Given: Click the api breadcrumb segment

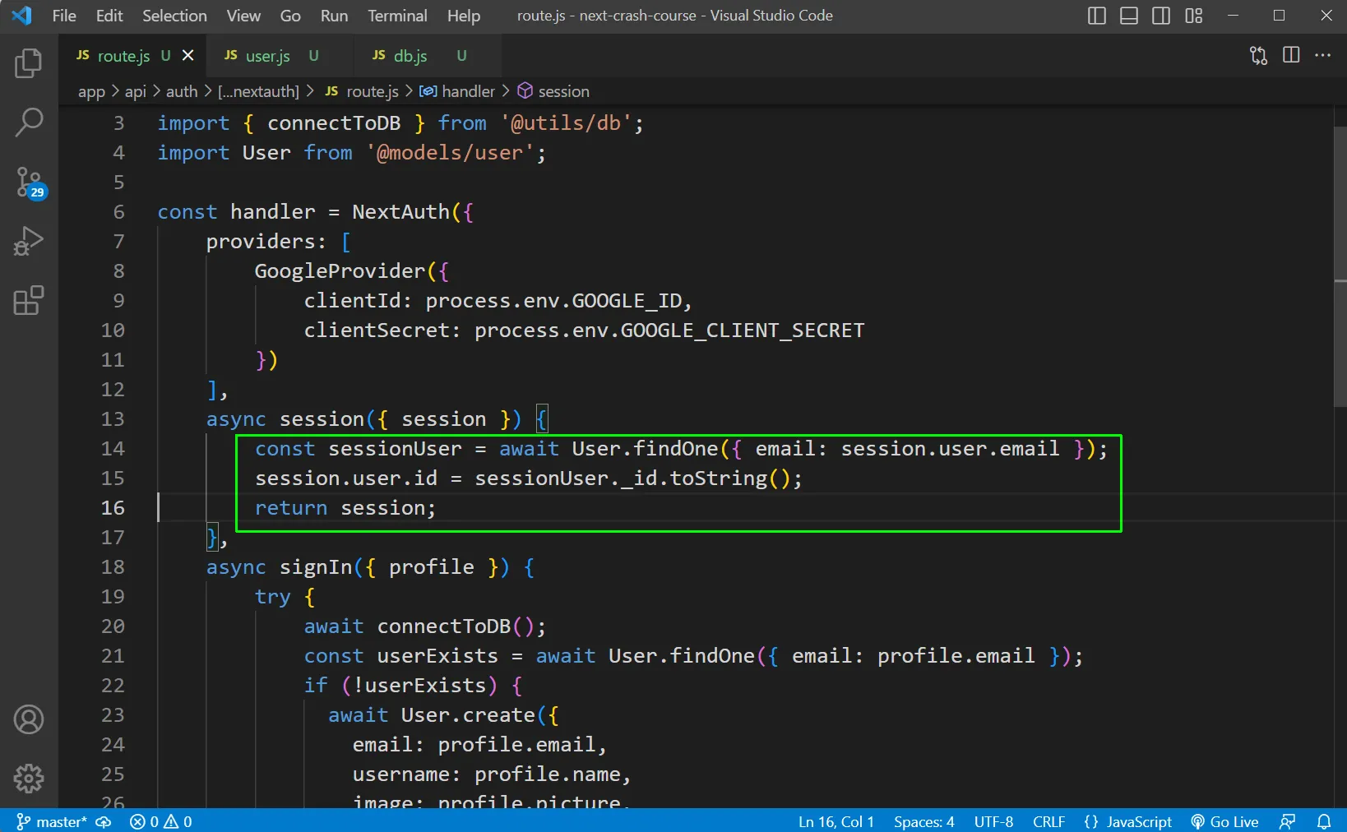Looking at the screenshot, I should (x=136, y=91).
